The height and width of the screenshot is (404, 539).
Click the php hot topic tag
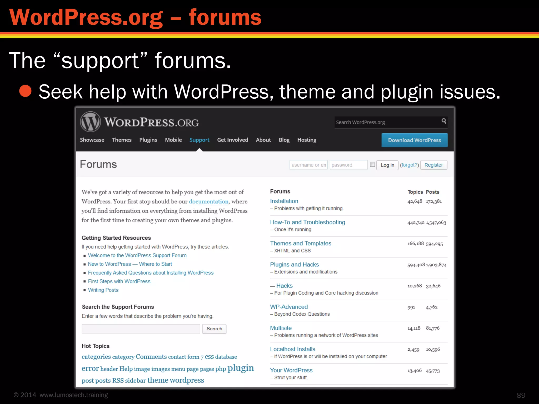pos(221,369)
